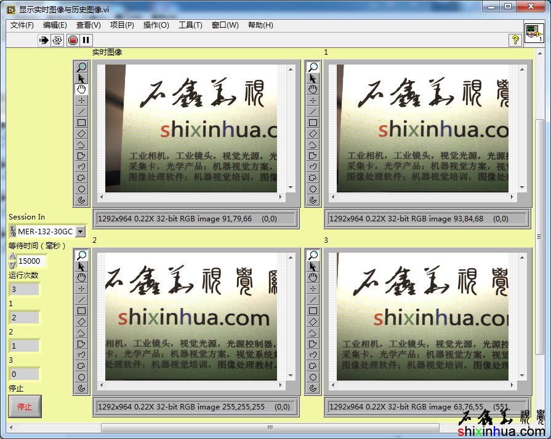Click the 等待时间 field showing 15000
Image resolution: width=551 pixels, height=439 pixels.
tap(31, 261)
